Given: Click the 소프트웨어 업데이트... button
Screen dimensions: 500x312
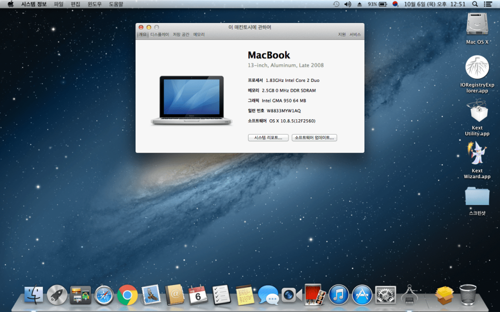Looking at the screenshot, I should (314, 138).
